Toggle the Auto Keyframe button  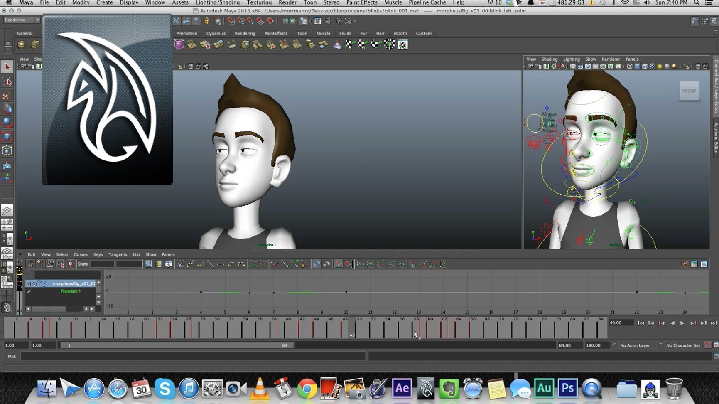tap(708, 345)
